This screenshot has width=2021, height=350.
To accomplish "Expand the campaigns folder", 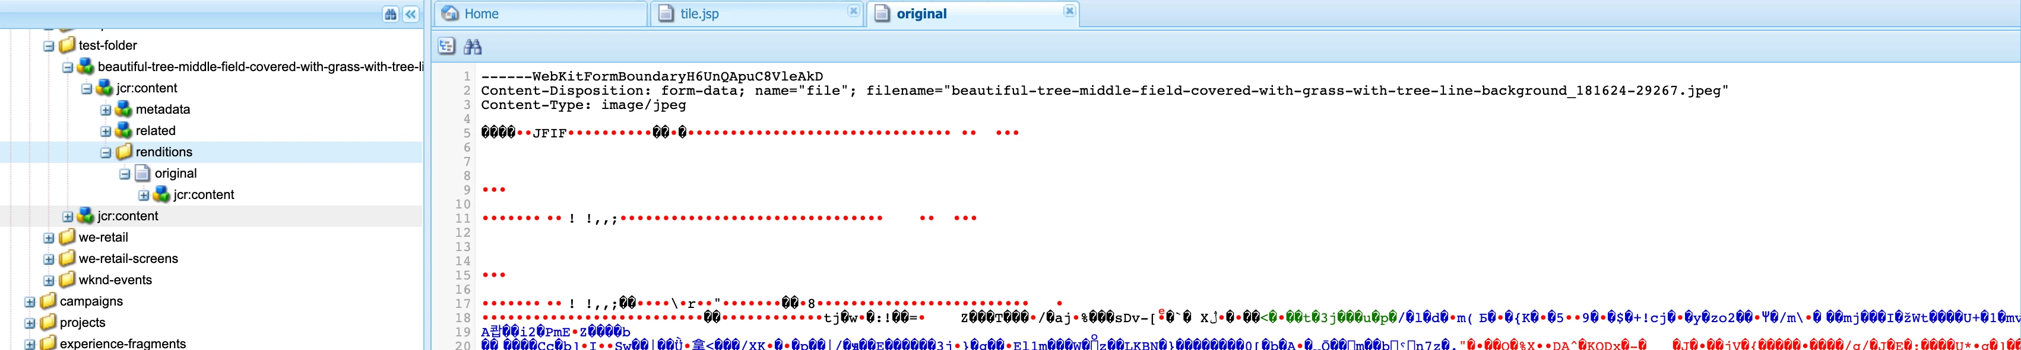I will pos(30,301).
